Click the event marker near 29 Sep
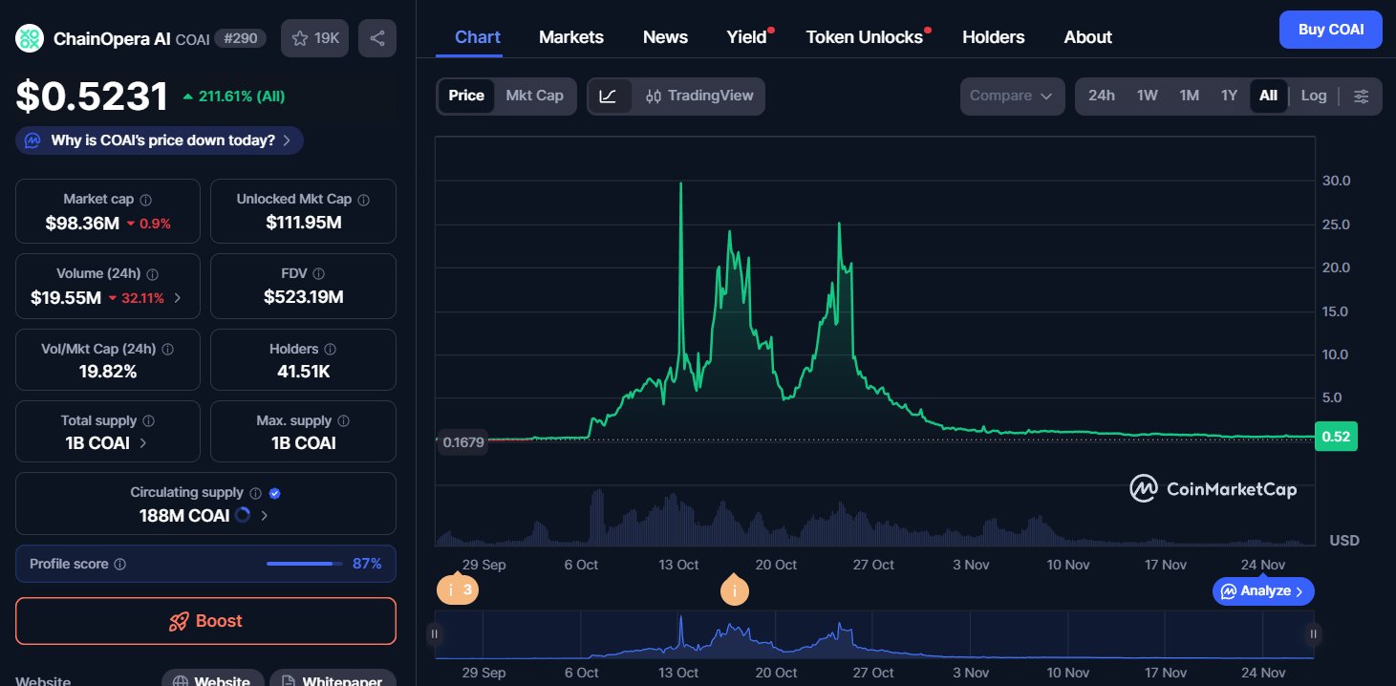The image size is (1396, 686). point(458,590)
